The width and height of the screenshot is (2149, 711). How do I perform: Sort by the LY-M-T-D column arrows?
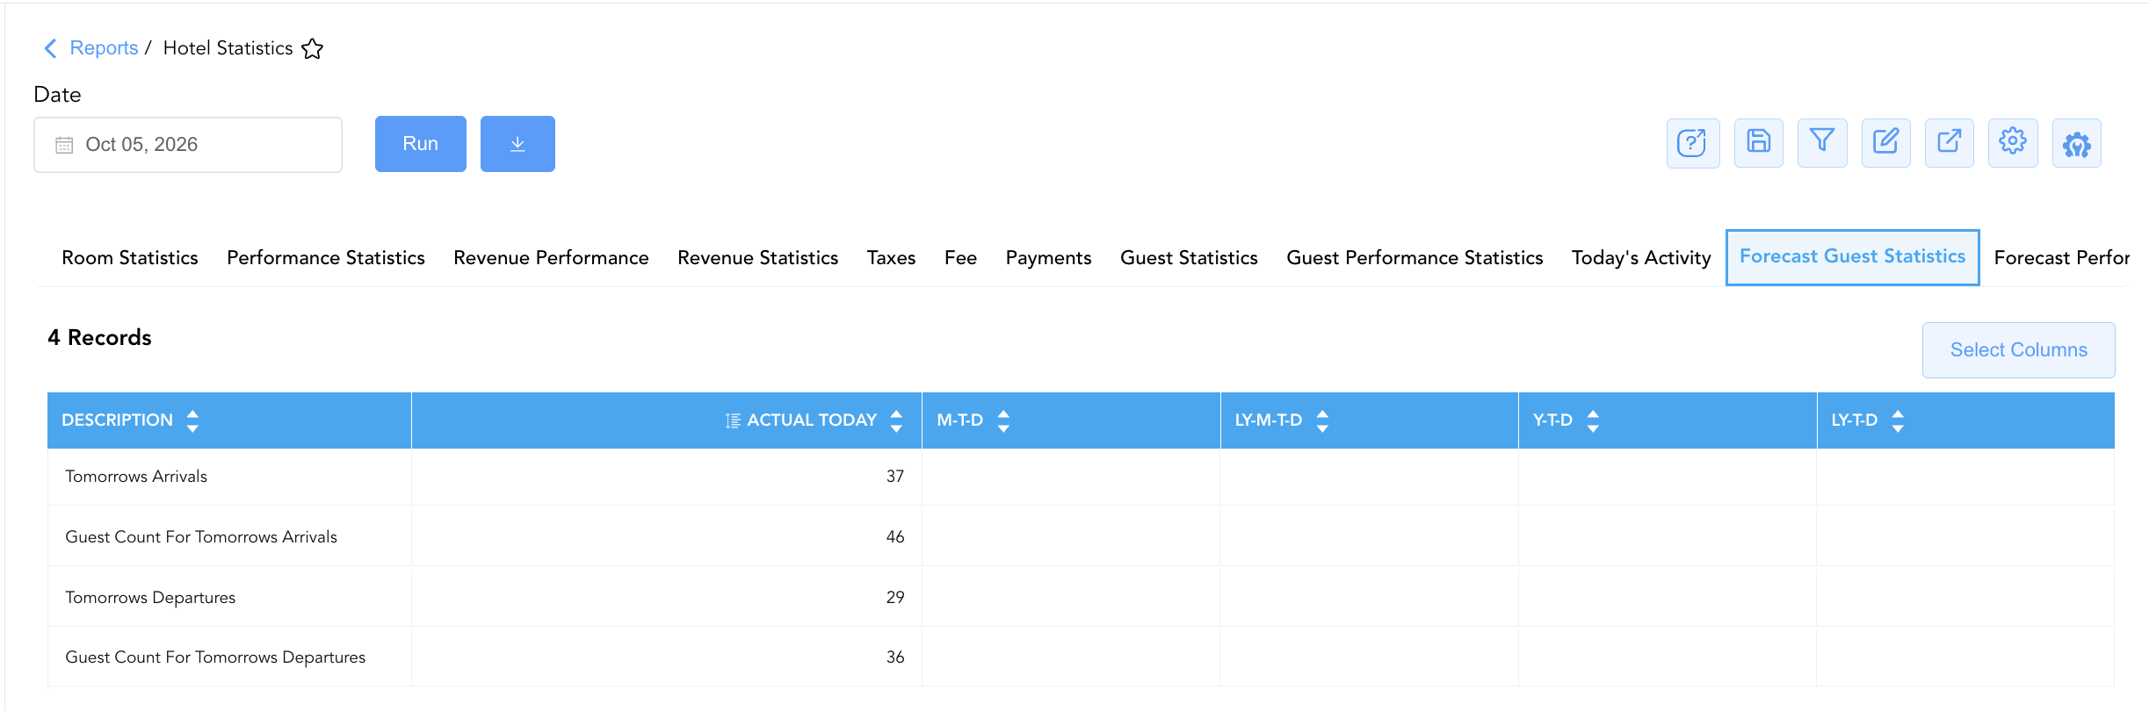coord(1322,420)
